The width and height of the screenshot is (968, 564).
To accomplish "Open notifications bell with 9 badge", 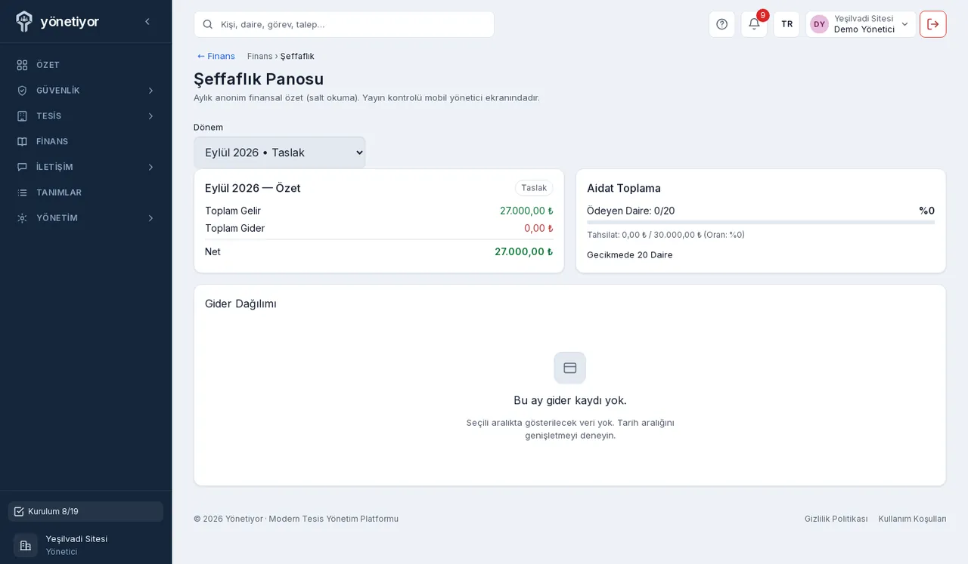I will click(754, 24).
